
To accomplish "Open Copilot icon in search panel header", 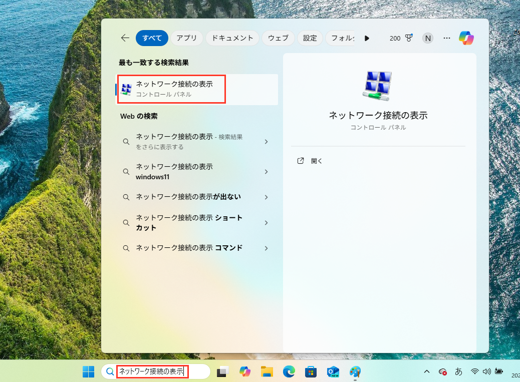I will pyautogui.click(x=466, y=38).
